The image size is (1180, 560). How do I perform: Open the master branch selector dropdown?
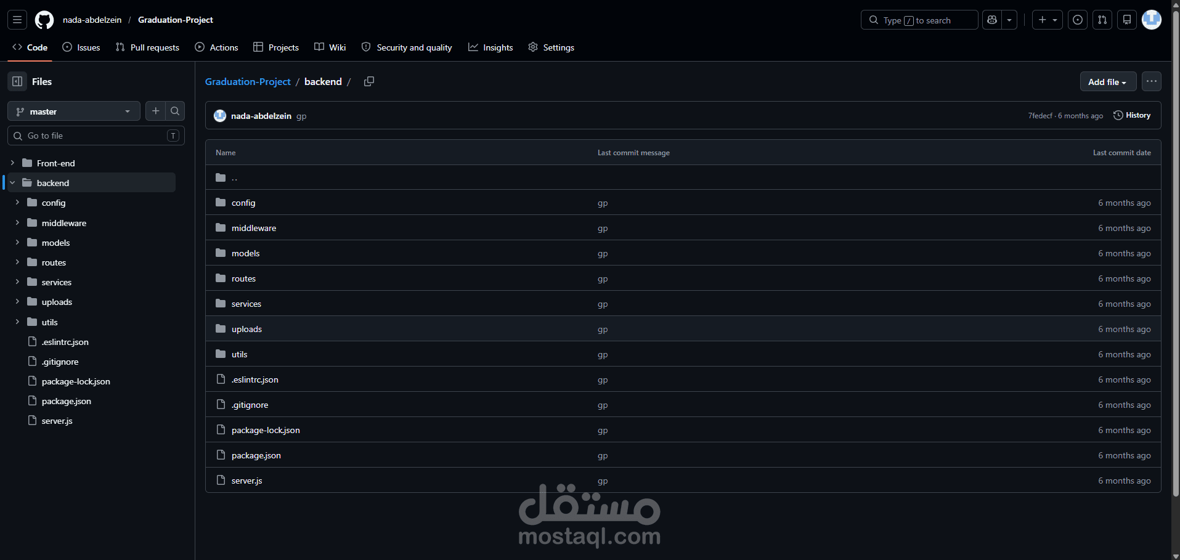click(74, 112)
